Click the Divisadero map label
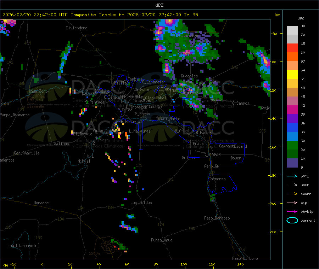The height and width of the screenshot is (269, 319). coord(77,28)
